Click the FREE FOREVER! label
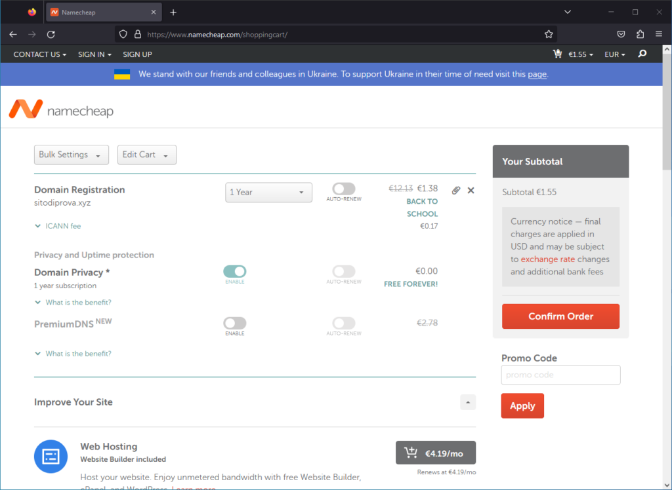Image resolution: width=672 pixels, height=490 pixels. point(411,284)
